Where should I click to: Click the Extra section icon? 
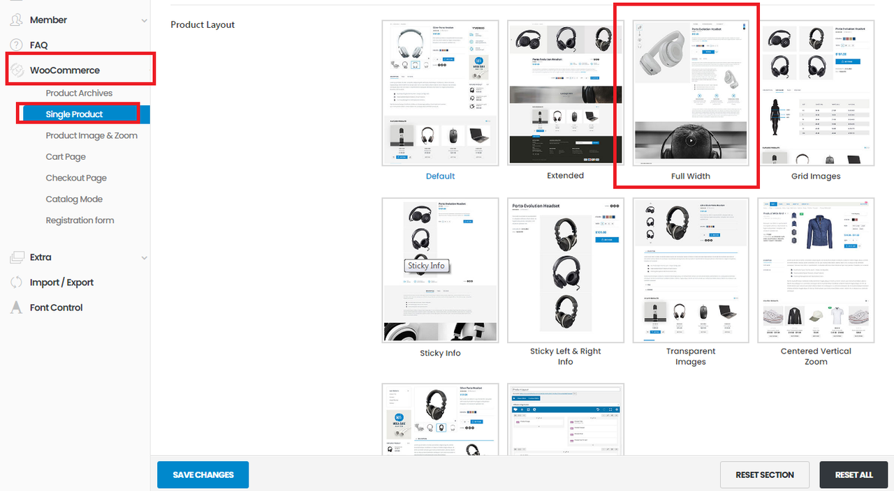[x=17, y=257]
